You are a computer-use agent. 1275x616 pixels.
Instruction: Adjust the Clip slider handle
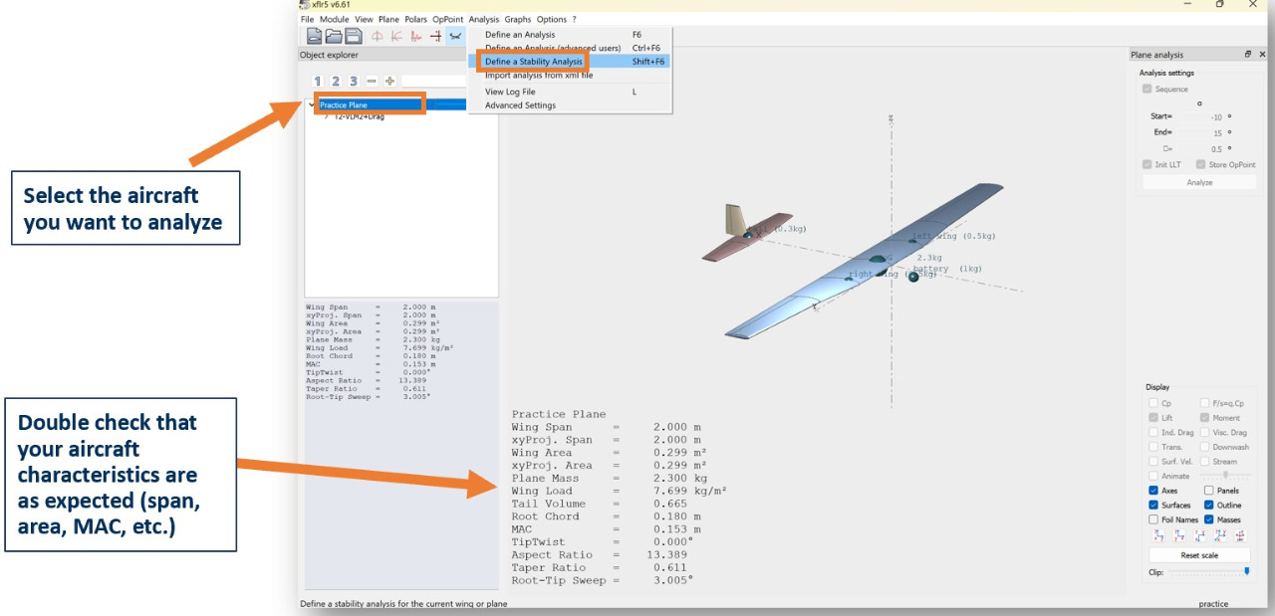coord(1246,571)
